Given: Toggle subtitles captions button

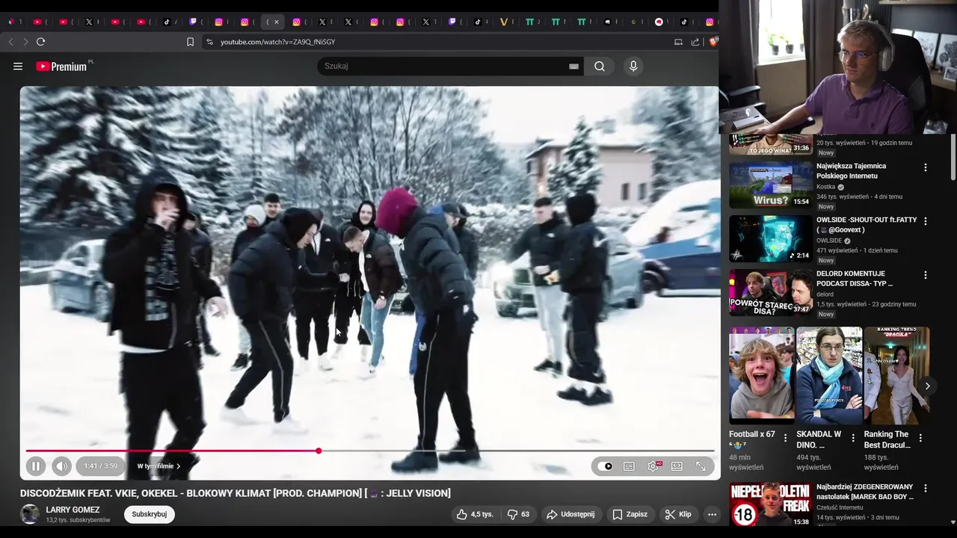Looking at the screenshot, I should (x=629, y=466).
